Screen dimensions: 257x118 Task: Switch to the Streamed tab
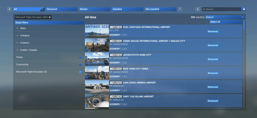62,9
